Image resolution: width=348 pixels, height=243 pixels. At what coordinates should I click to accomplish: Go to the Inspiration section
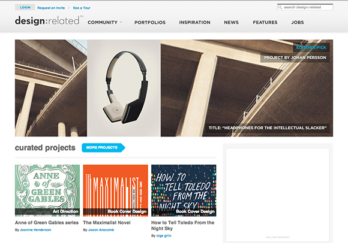[194, 22]
